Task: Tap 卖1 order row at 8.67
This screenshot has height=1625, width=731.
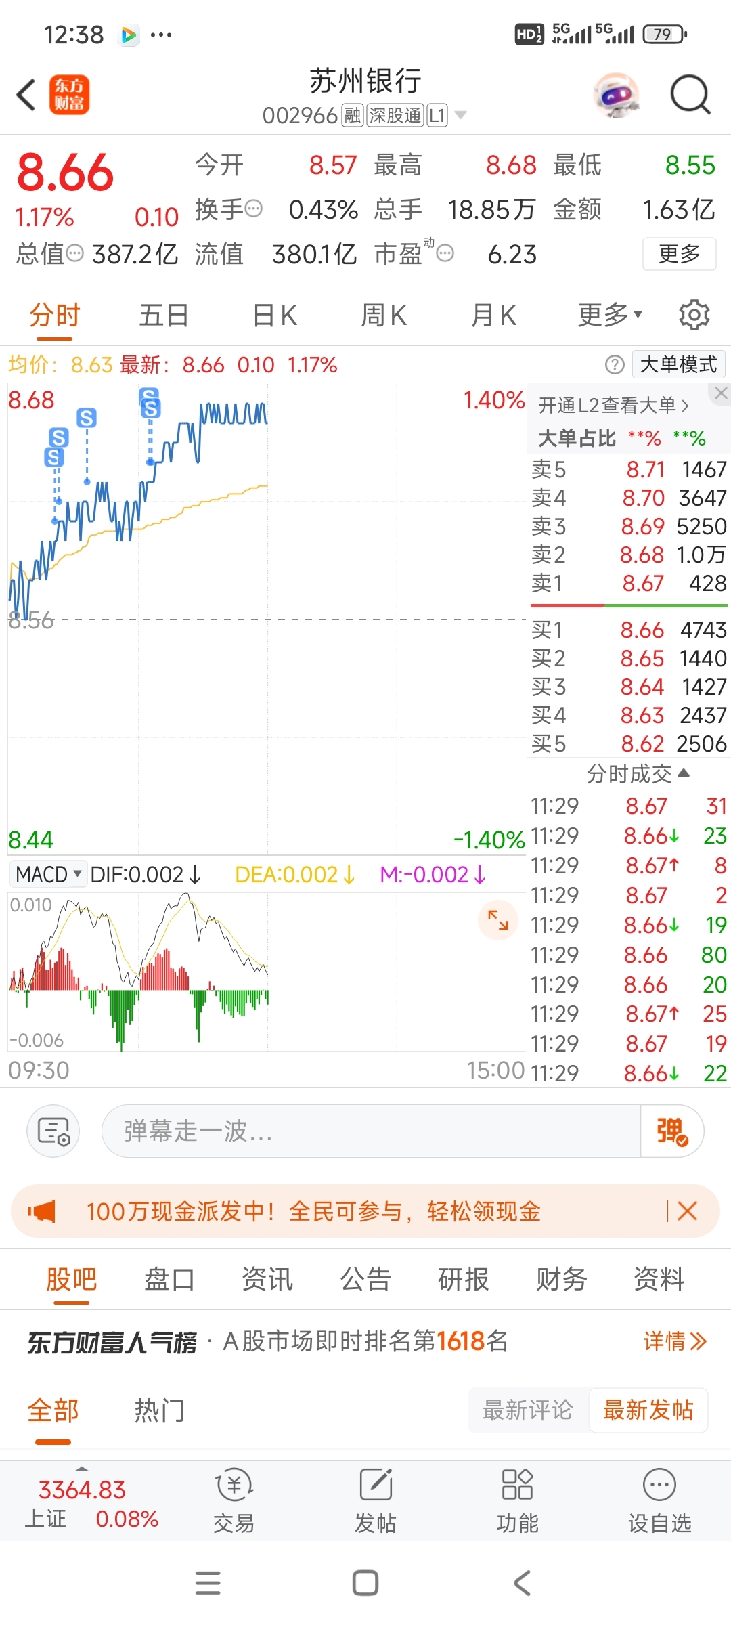Action: (629, 583)
